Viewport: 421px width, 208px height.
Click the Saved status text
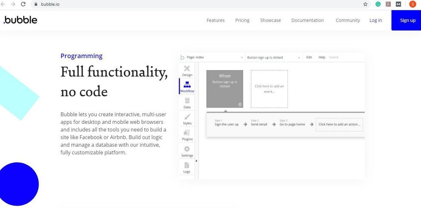click(333, 57)
